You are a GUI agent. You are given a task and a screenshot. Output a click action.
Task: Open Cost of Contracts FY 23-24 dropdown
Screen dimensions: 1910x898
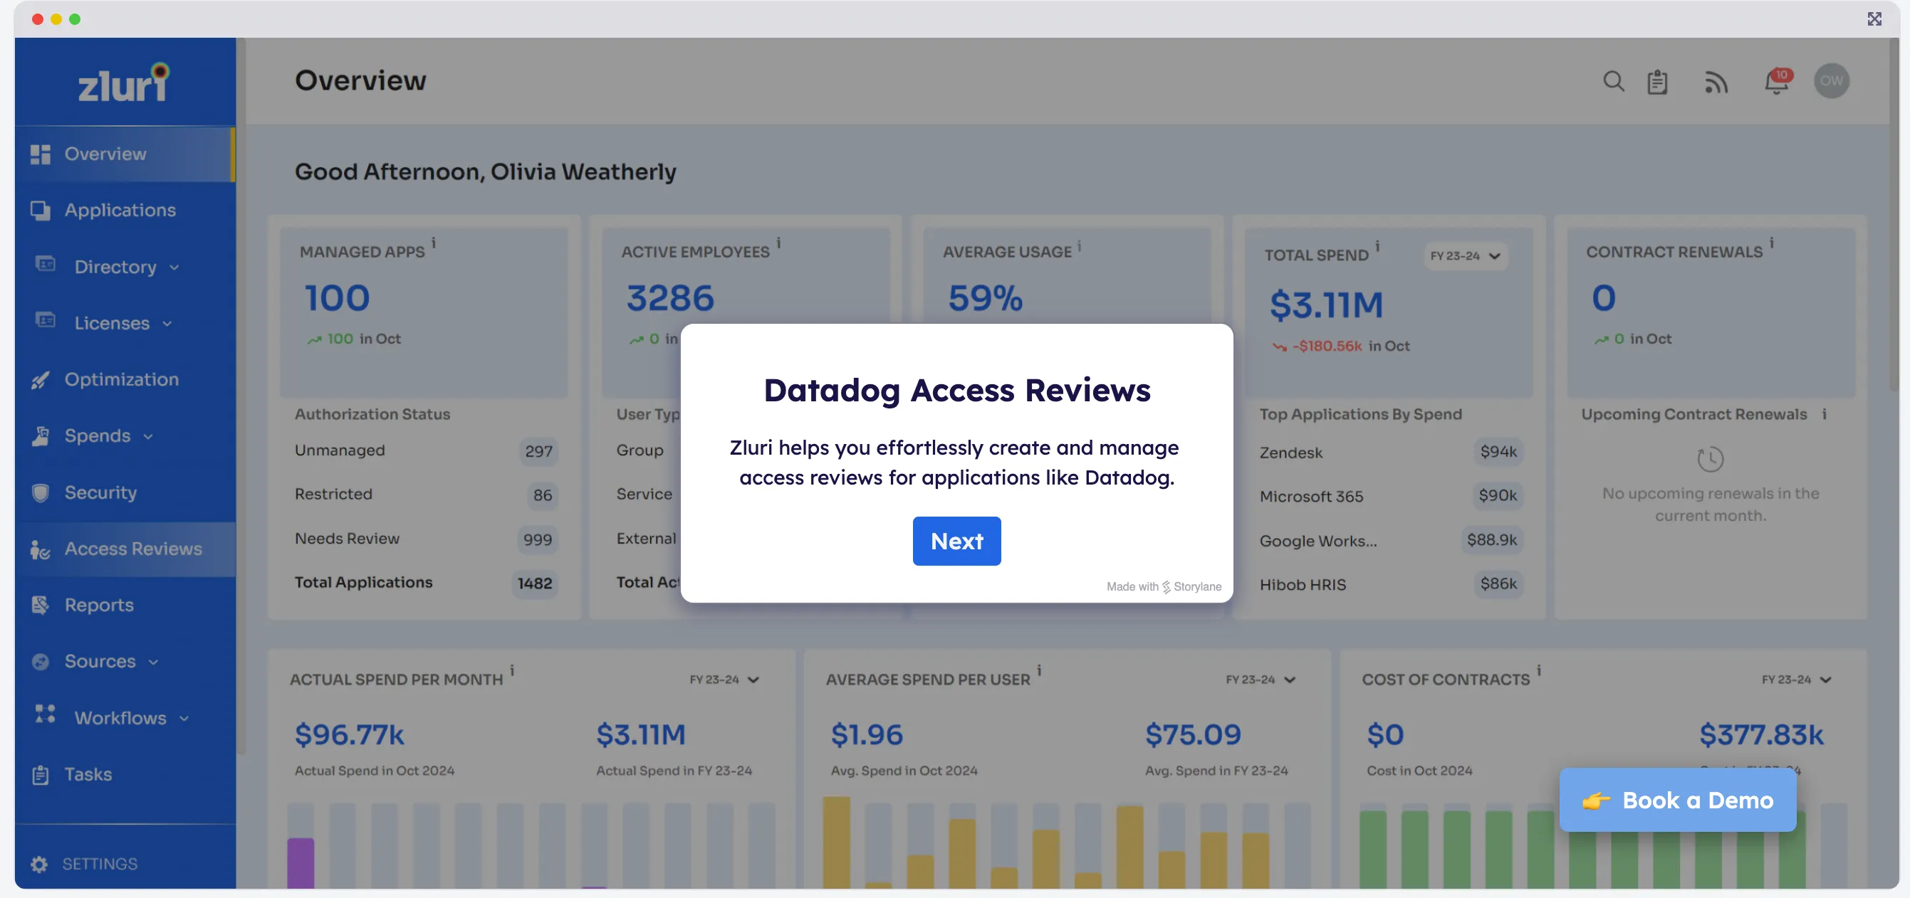click(x=1796, y=680)
